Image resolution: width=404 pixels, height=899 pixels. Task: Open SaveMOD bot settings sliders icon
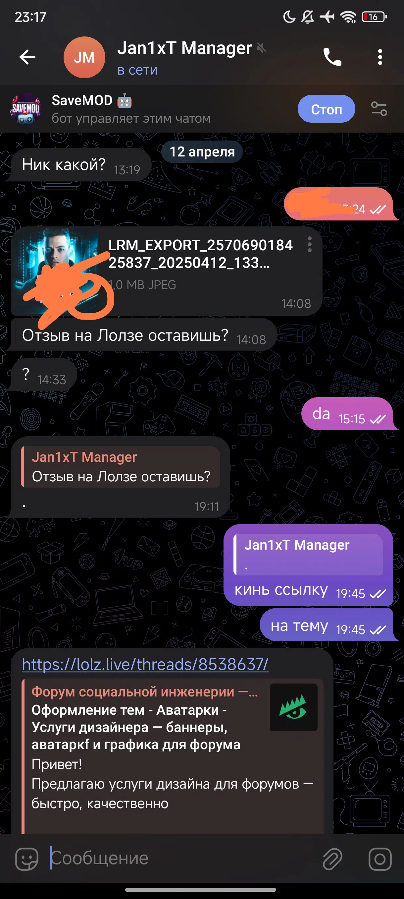379,109
